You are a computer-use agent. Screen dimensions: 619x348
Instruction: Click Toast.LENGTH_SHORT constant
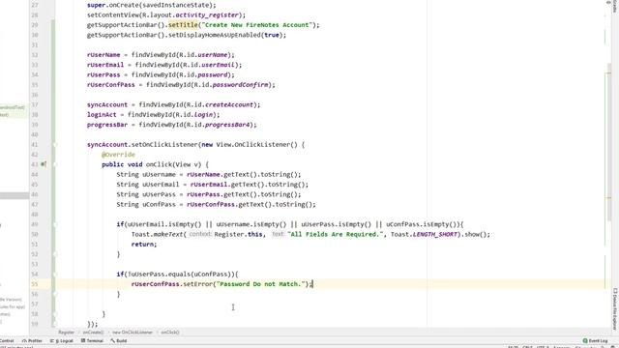coord(424,234)
